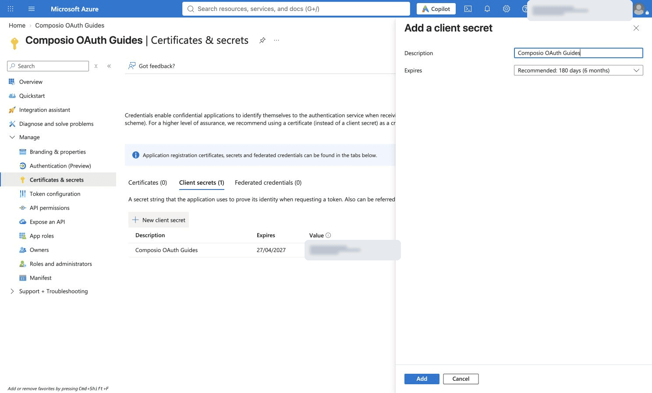Screen dimensions: 652x393
Task: Open Cloud Shell terminal icon
Action: coord(468,9)
